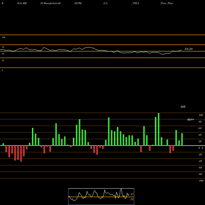The height and width of the screenshot is (205, 205).
Task: Click the 'SI & MR' header text
Action: [x=22, y=3]
